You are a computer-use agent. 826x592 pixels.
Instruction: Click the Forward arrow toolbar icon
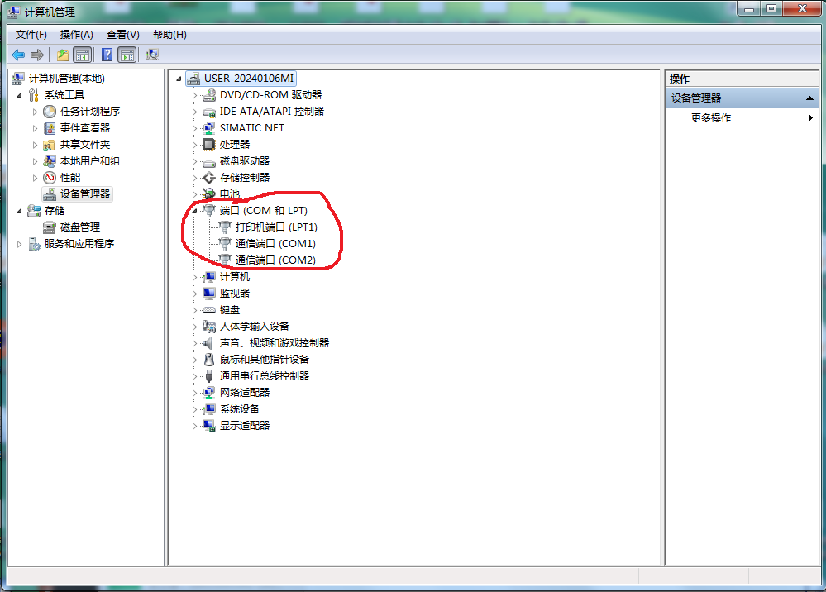pos(37,55)
